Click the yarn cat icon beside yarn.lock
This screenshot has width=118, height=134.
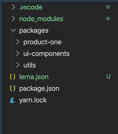12,100
